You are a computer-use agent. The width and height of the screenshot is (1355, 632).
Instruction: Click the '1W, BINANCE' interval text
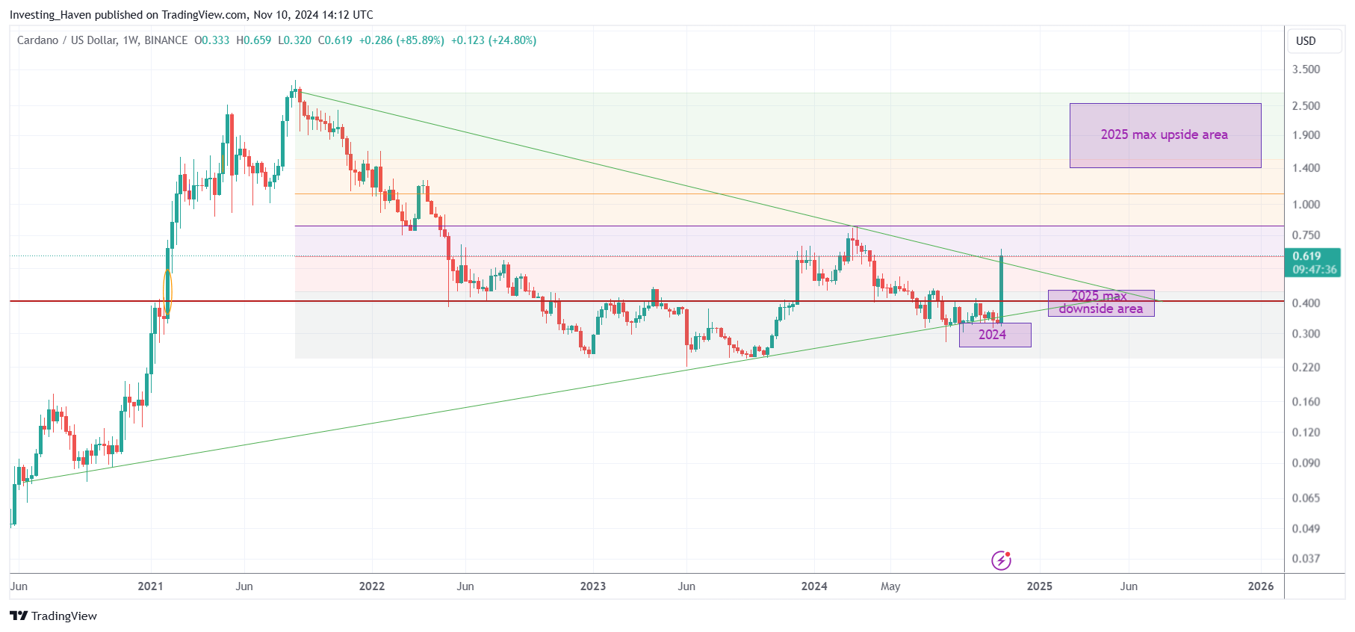pos(155,40)
